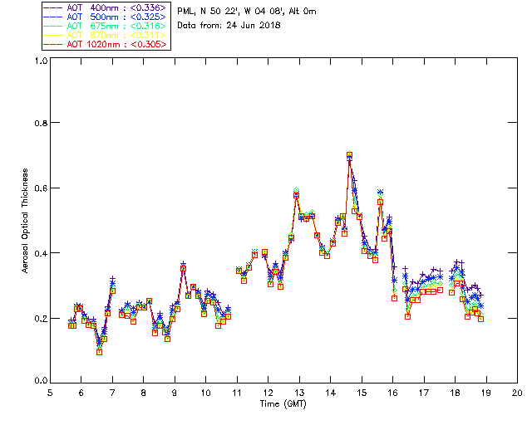Screen dimensions: 532x425
Task: Click the x-axis tick label 16
Action: (x=393, y=393)
